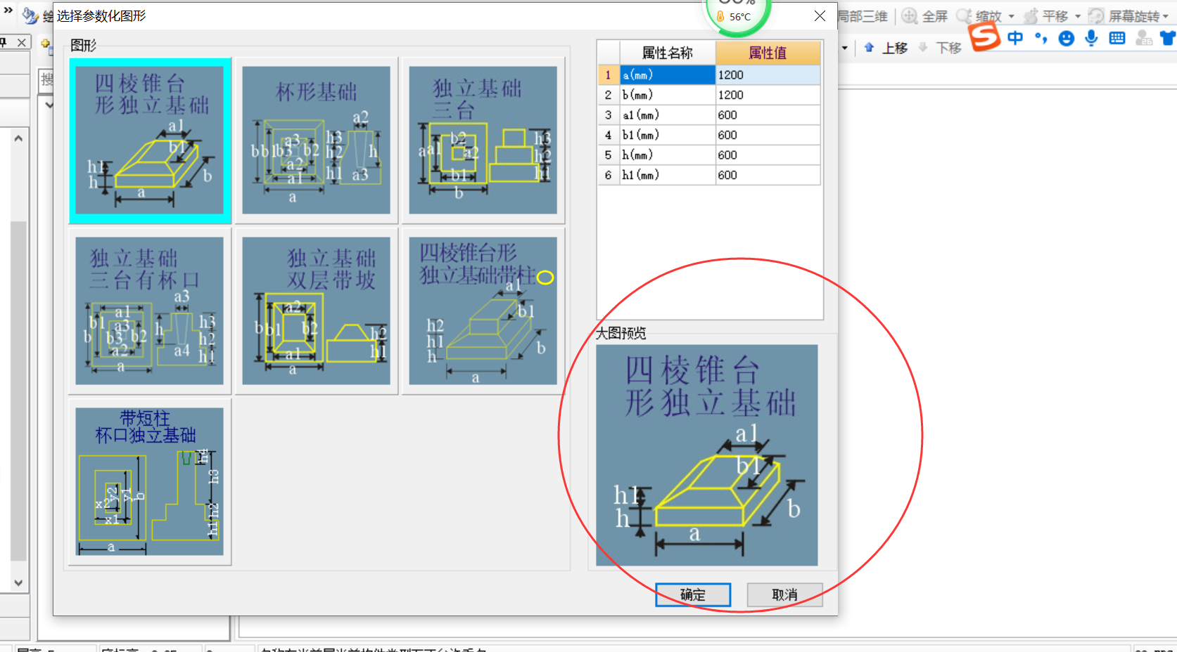Select the h(mm) property name cell
Viewport: 1177px width, 652px height.
point(667,155)
